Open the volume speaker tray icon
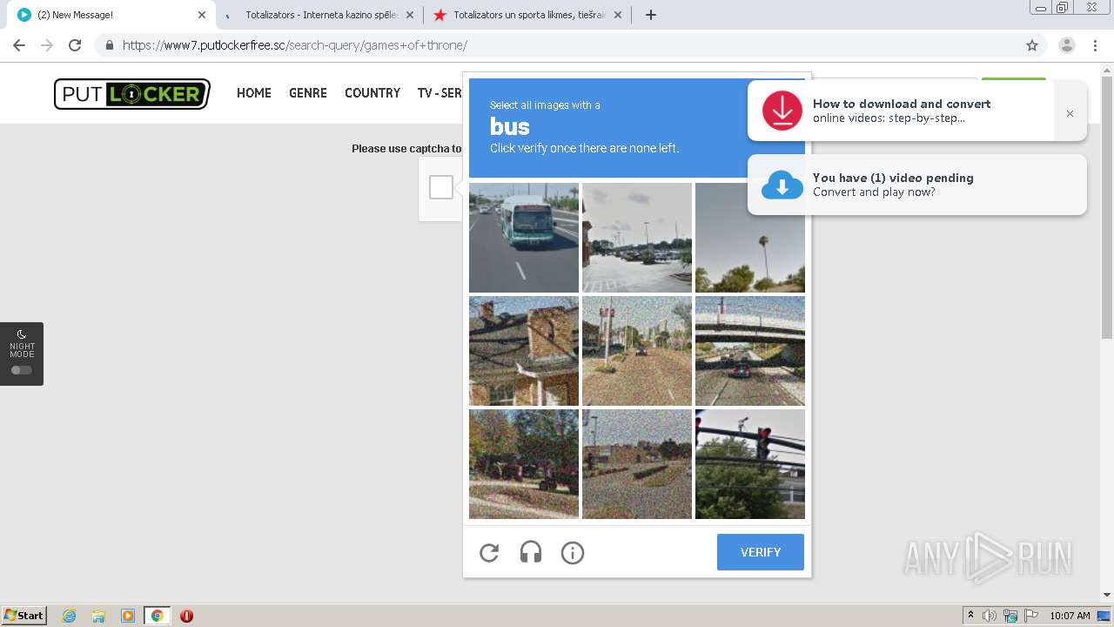Screen dimensions: 1114x627 (x=990, y=616)
